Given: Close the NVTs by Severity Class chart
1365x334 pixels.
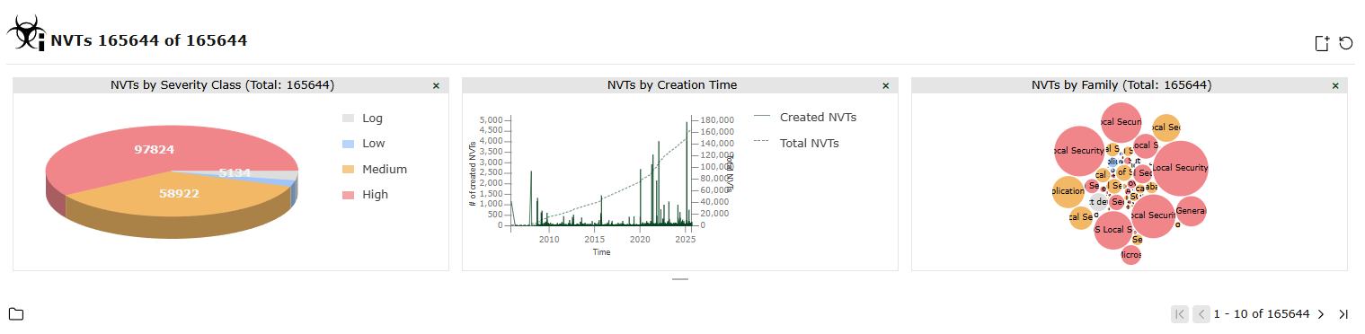Looking at the screenshot, I should 436,85.
